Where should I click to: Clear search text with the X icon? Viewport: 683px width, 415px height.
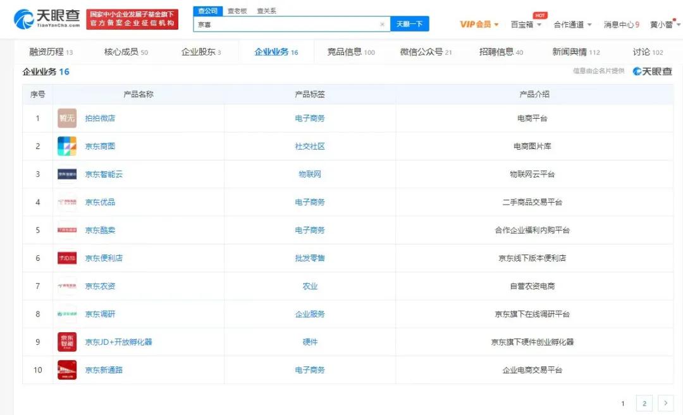point(382,25)
